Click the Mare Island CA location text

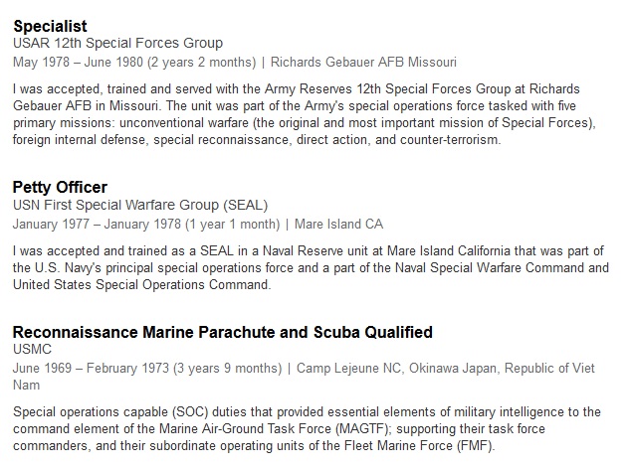coord(339,224)
